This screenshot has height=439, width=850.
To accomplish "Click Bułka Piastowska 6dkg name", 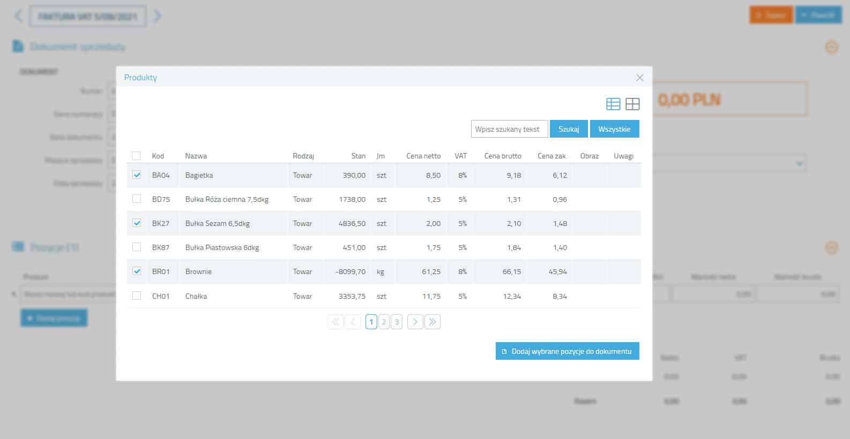I will click(222, 247).
